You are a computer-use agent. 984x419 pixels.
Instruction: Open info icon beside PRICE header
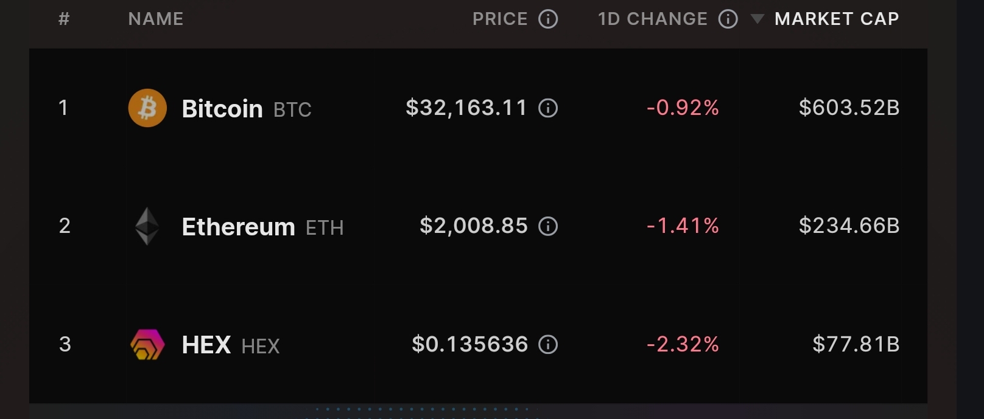coord(548,19)
